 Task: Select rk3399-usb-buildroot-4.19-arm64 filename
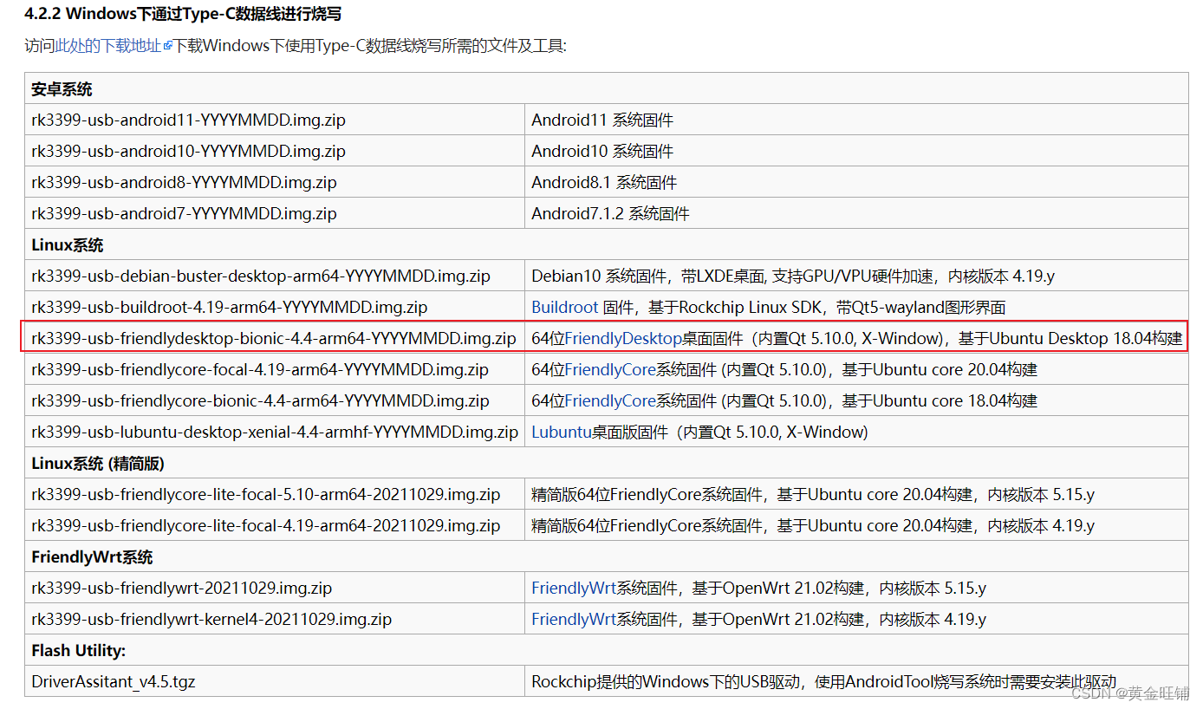(x=230, y=307)
